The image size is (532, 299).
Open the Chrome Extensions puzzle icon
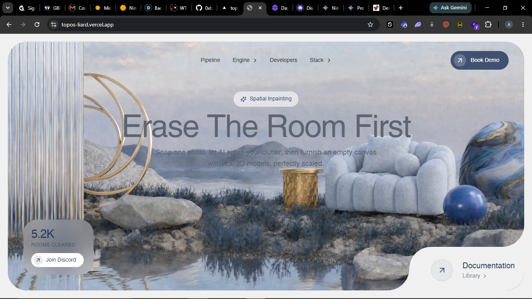(488, 25)
